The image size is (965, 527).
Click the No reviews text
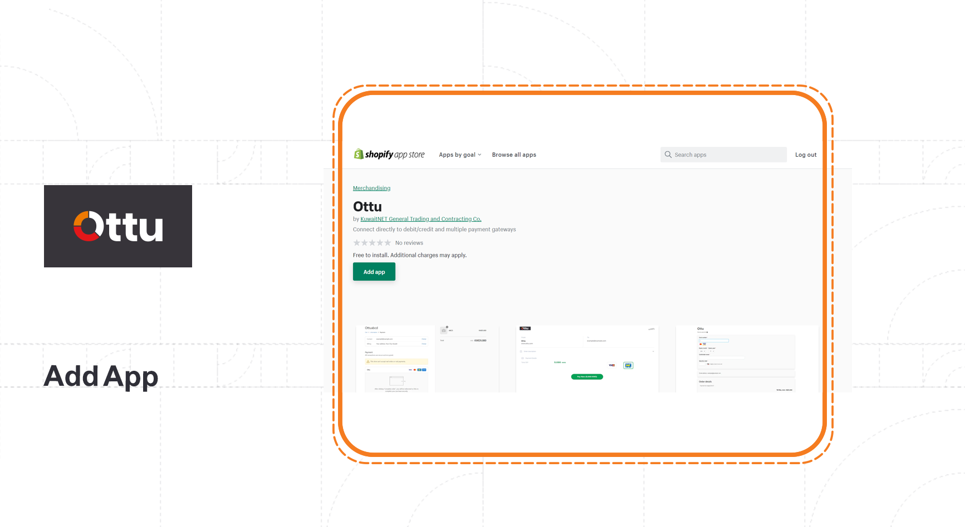pos(409,243)
